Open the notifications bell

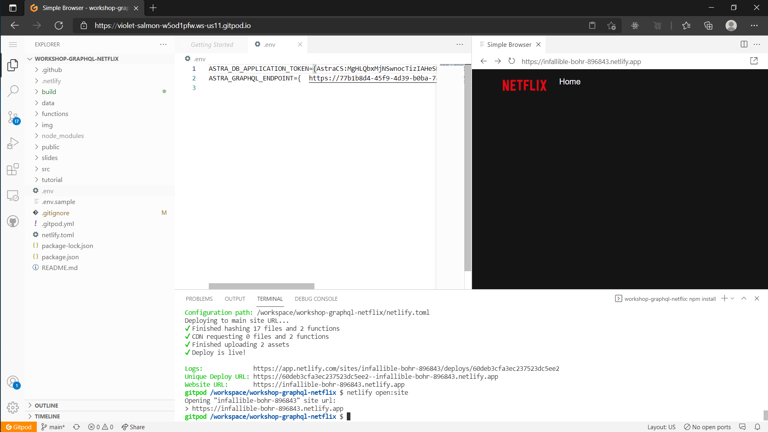[x=758, y=427]
